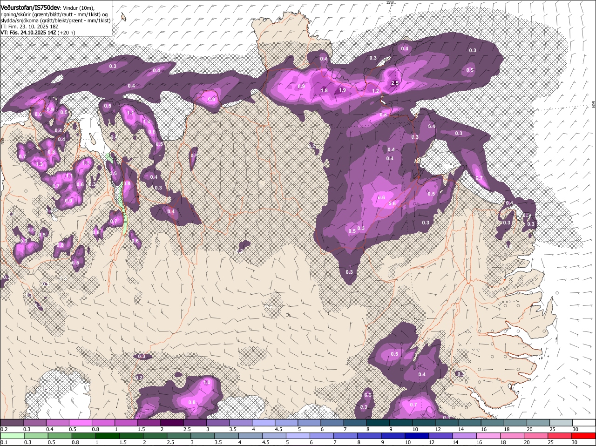Pick the upper legend swatch between 3 and 3.5
This screenshot has height=446, width=596.
[x=218, y=422]
